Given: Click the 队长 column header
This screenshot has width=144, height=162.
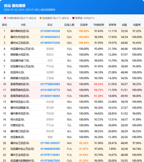Looking at the screenshot, I should coord(50,25).
